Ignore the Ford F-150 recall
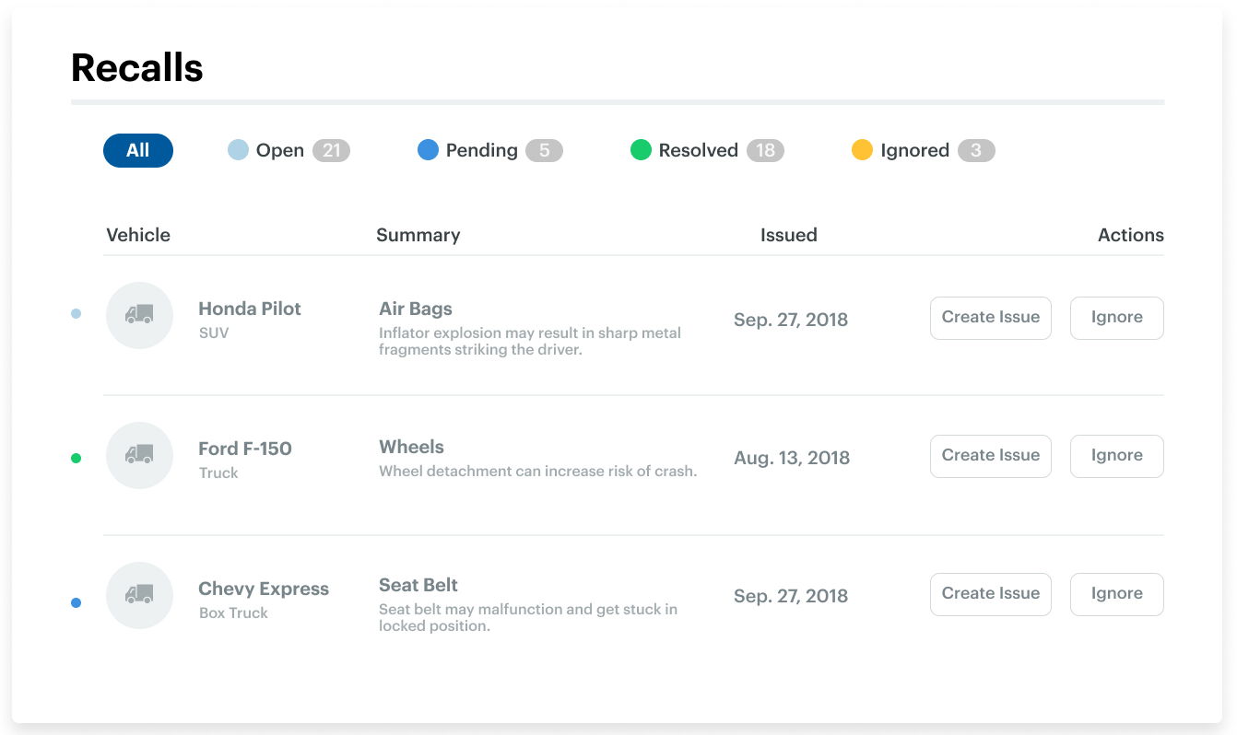Image resolution: width=1237 pixels, height=735 pixels. [1117, 456]
